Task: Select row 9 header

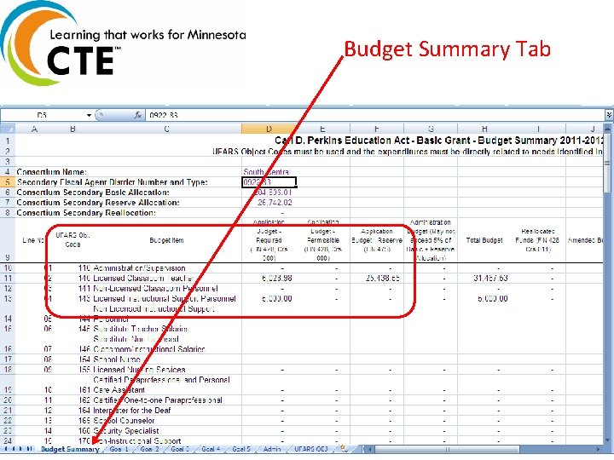Action: pyautogui.click(x=8, y=240)
